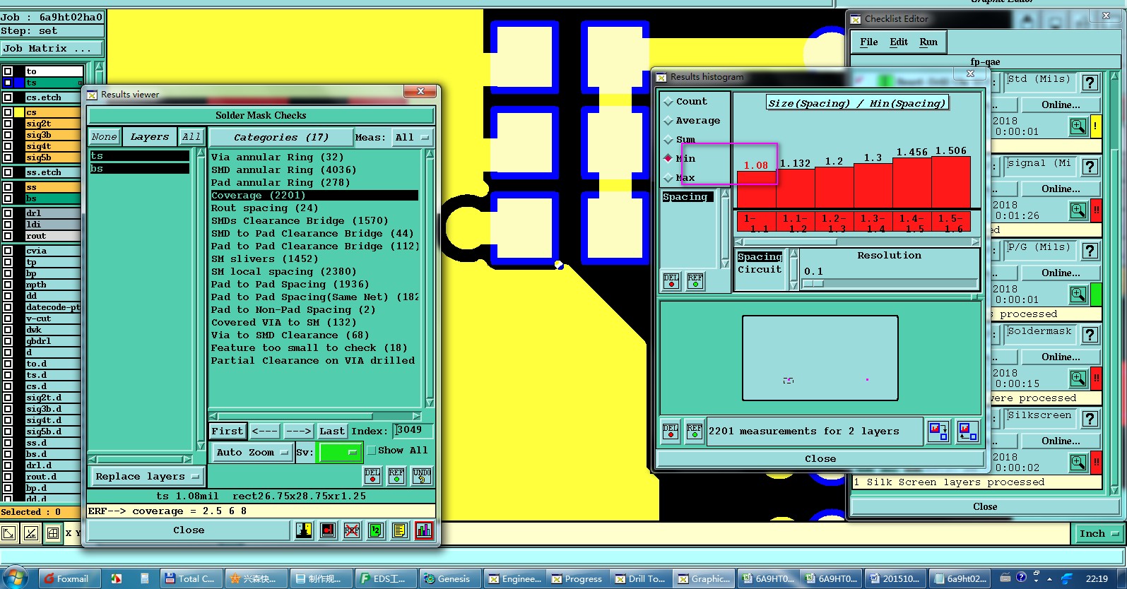
Task: Click the crossed-out REF icon
Action: click(x=352, y=530)
